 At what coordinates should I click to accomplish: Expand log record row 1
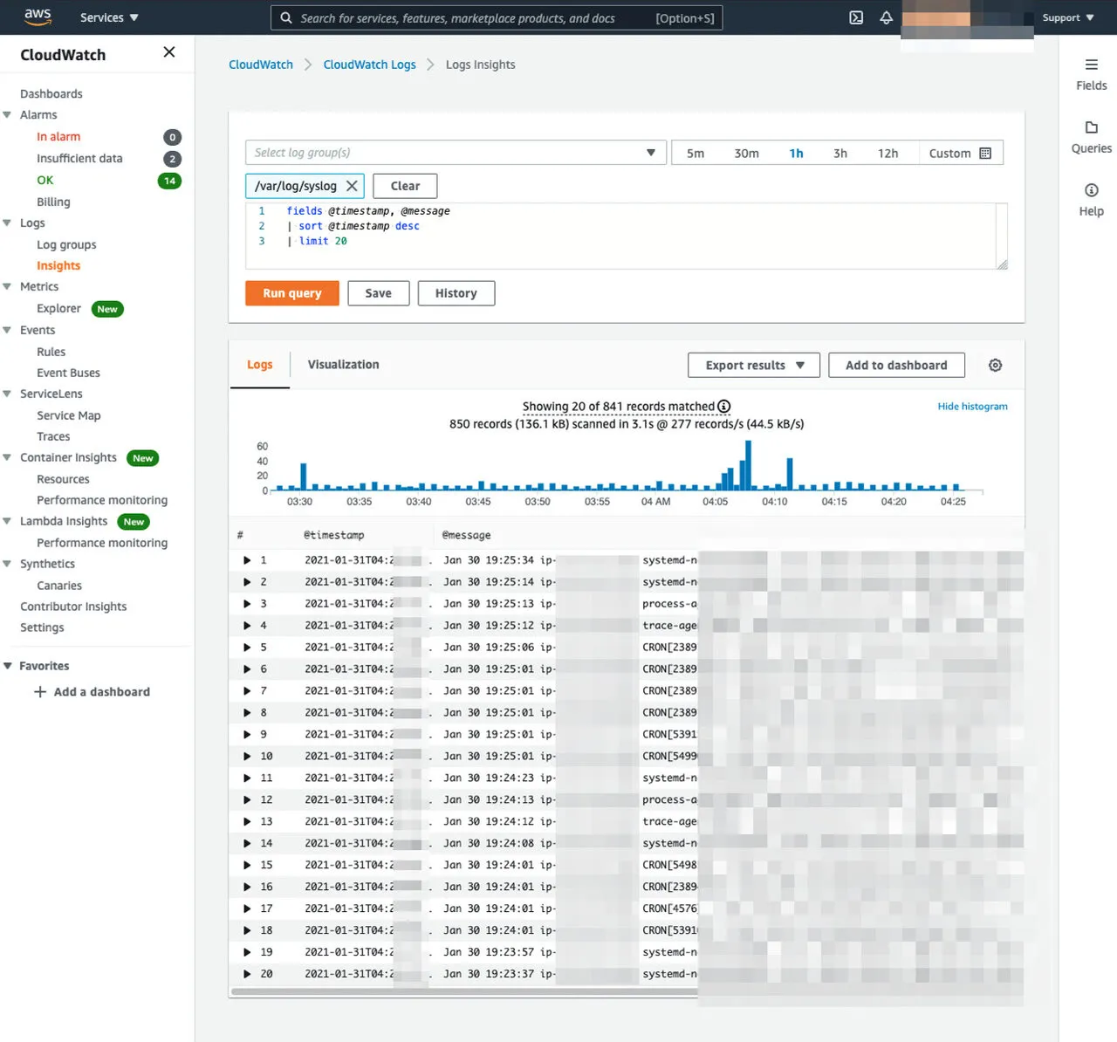247,560
